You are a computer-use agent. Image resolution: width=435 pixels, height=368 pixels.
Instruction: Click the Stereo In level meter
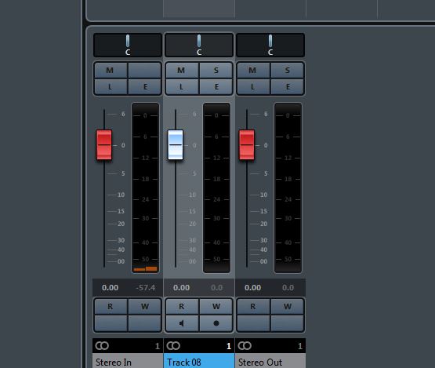145,188
